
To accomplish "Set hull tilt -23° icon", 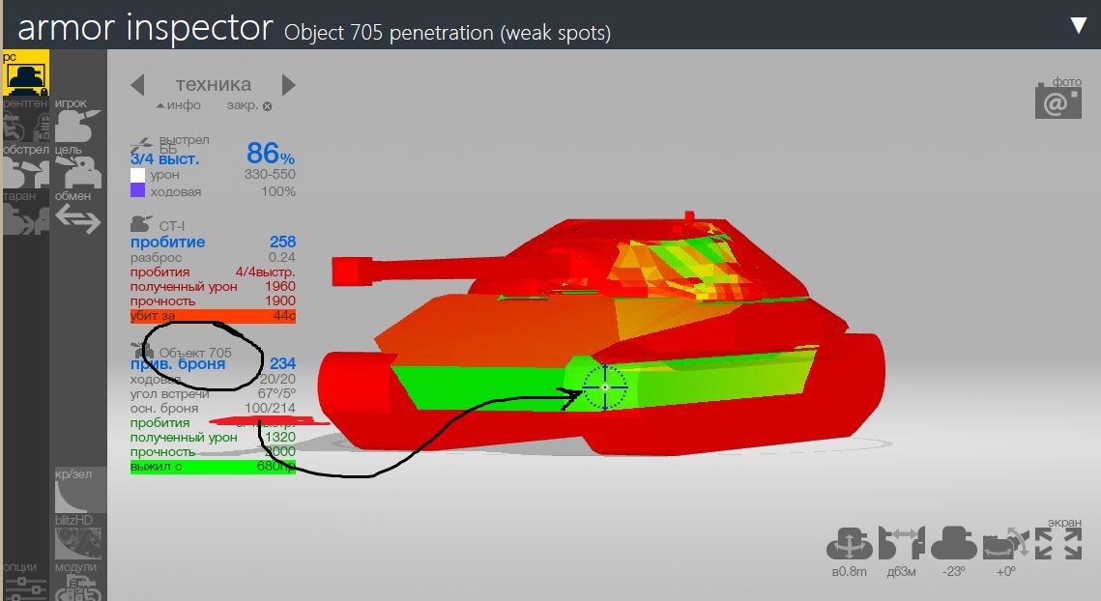I will point(953,545).
